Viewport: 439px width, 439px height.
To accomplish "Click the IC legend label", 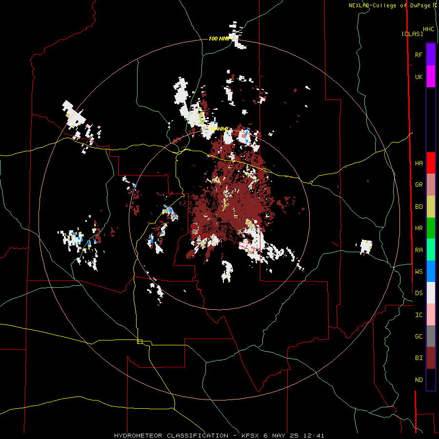I will click(419, 315).
